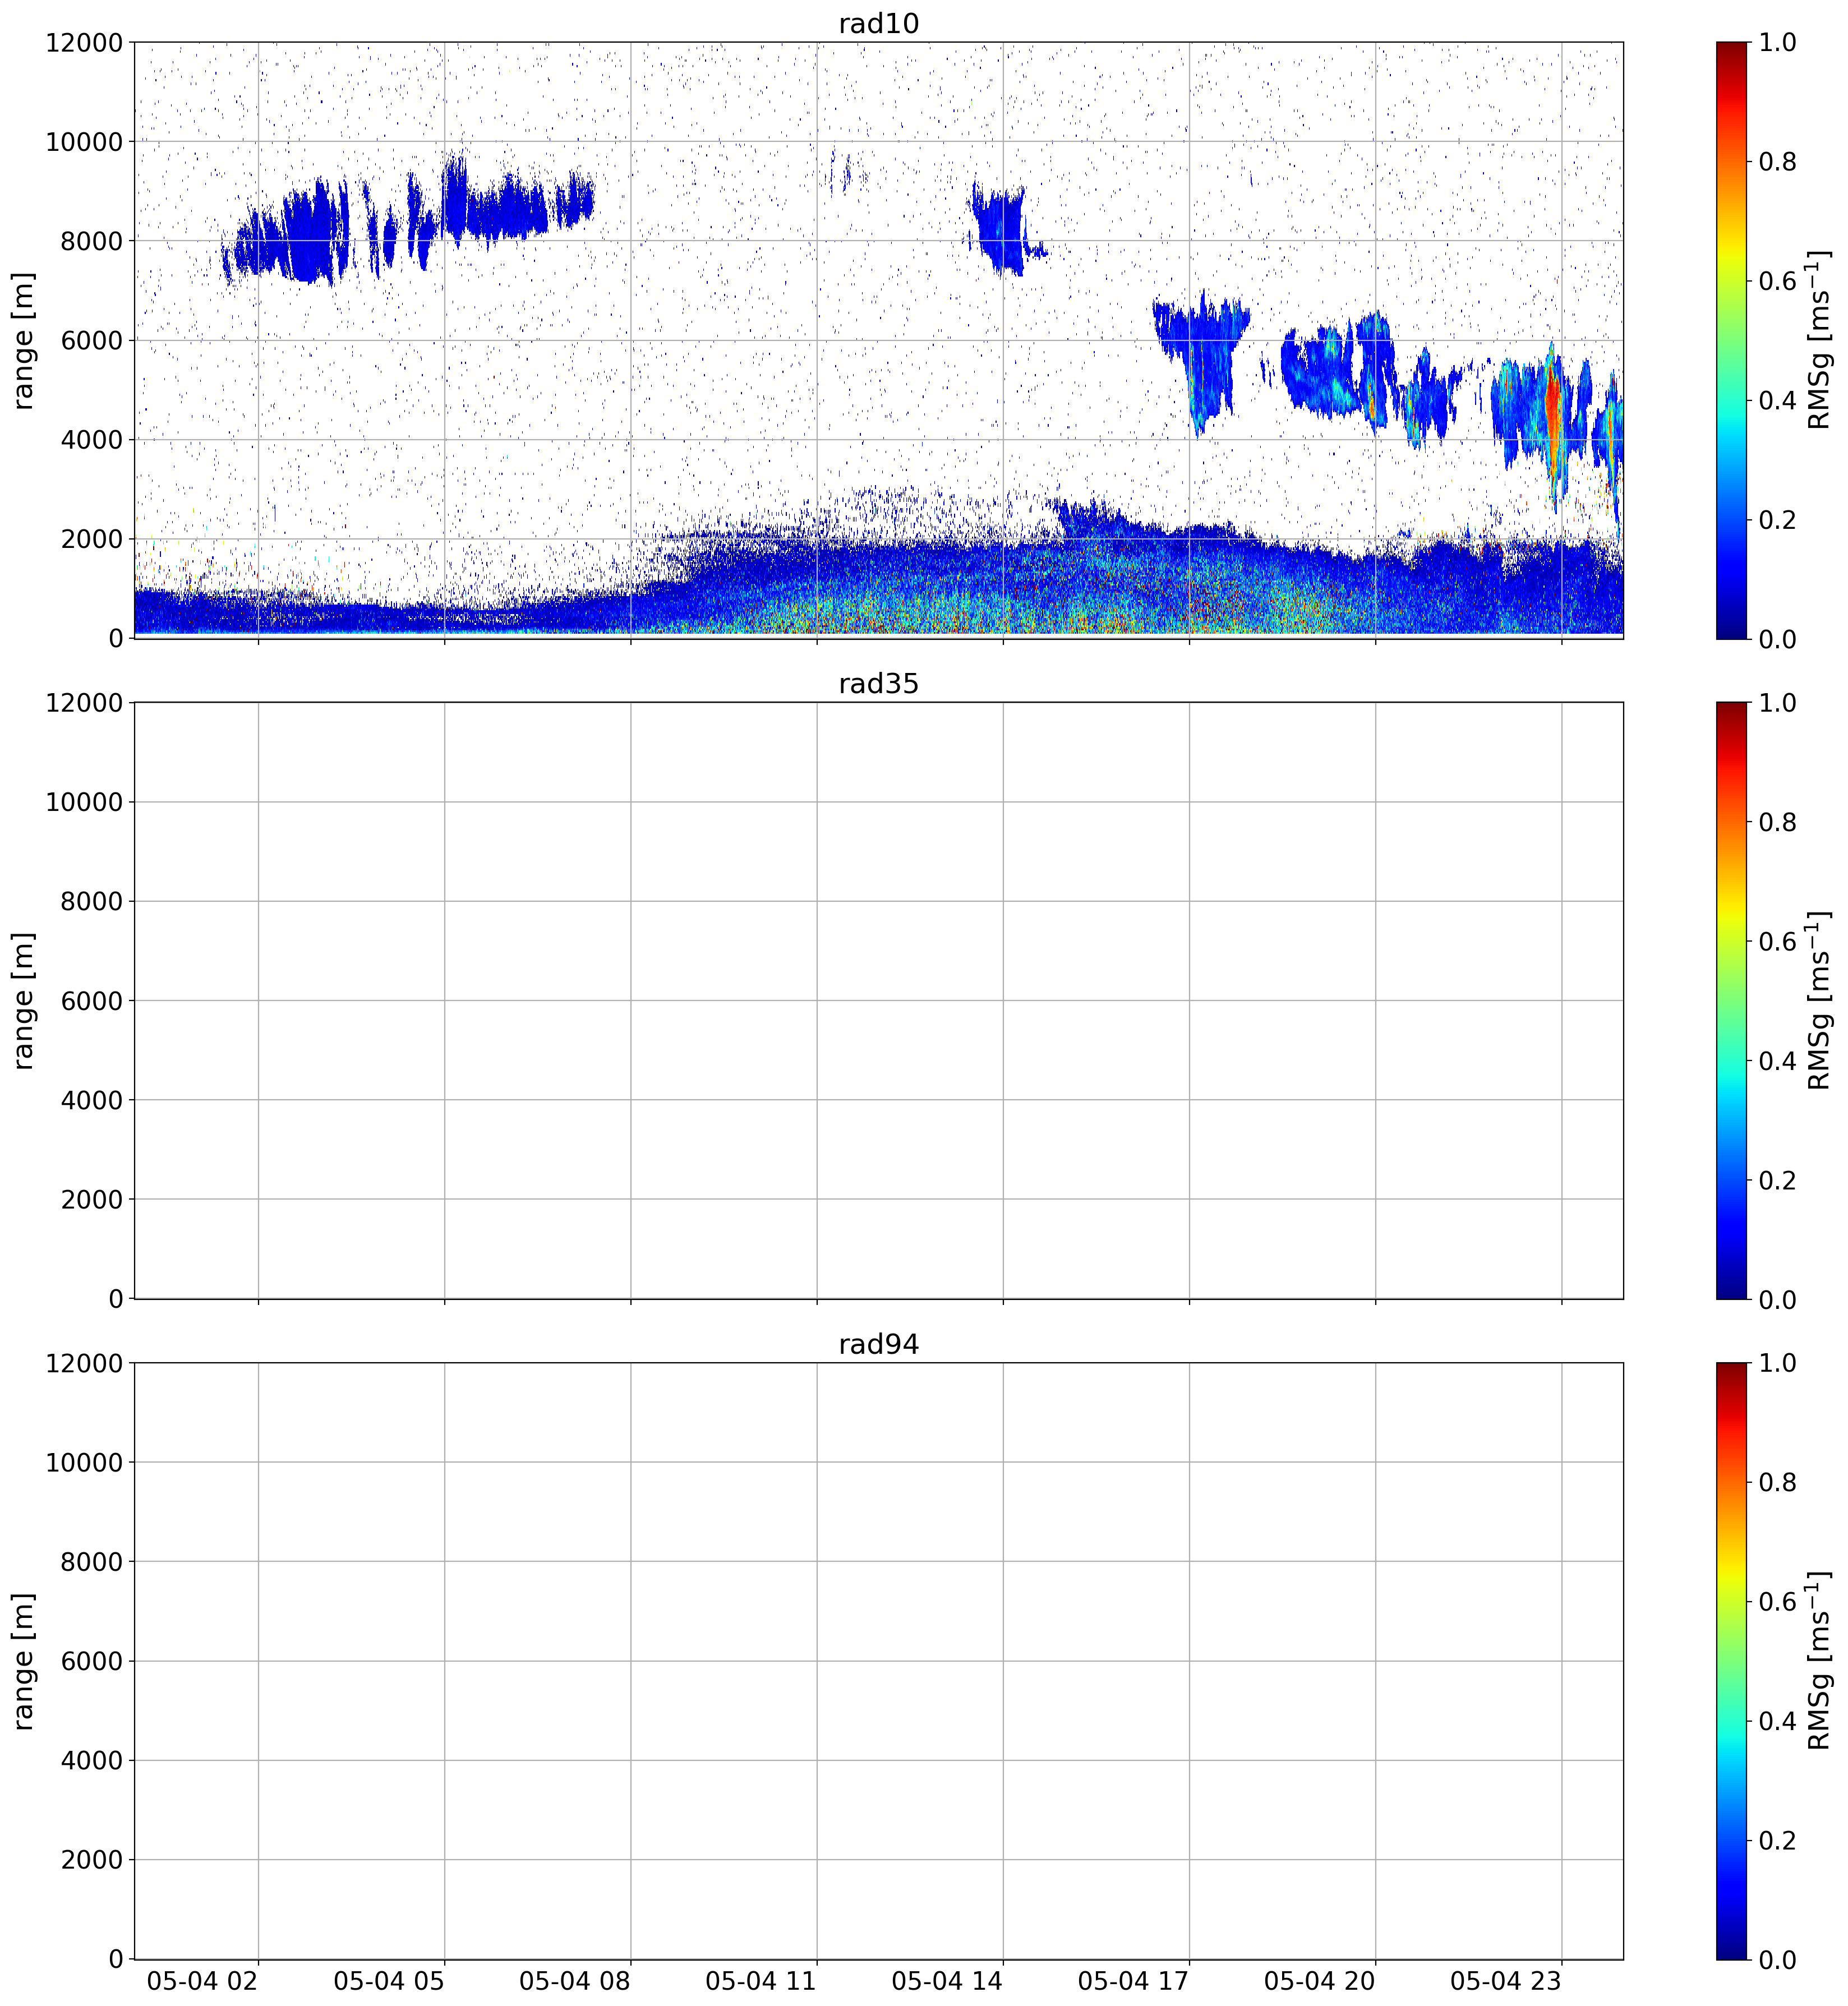Click the 10000 range tick of rad35

[x=84, y=802]
